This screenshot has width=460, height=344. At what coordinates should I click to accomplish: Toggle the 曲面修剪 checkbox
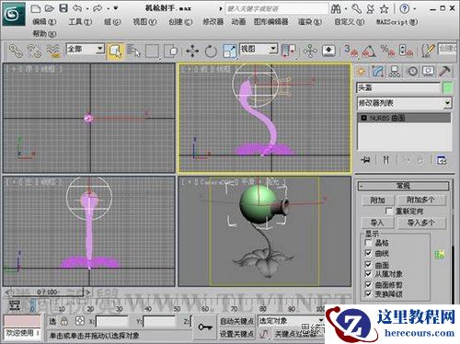368,284
